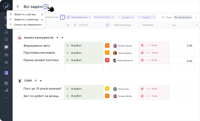The width and height of the screenshot is (200, 121).
Task: Click the notifications bell in the sidebar
Action: [6, 32]
